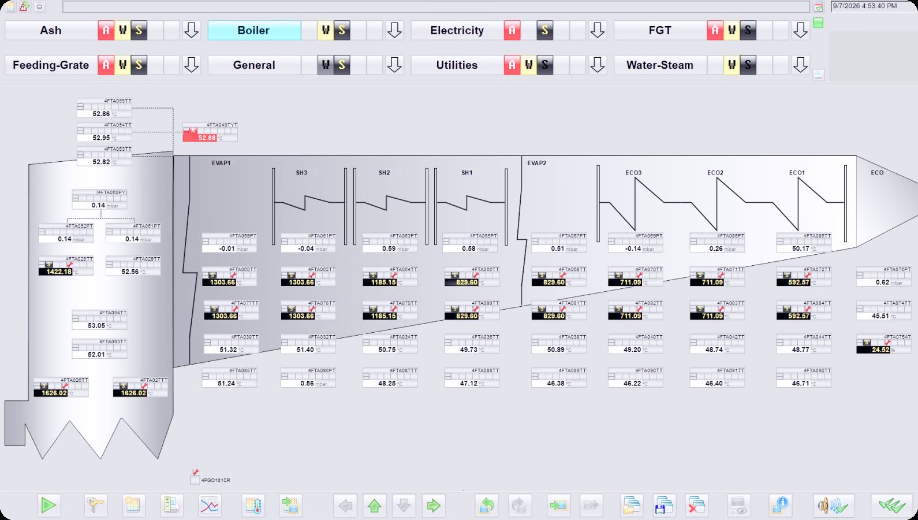Click the green Play button in bottom toolbar

(x=48, y=506)
